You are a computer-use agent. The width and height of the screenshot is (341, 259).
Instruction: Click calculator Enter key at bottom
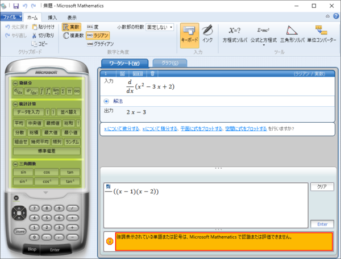(x=55, y=250)
